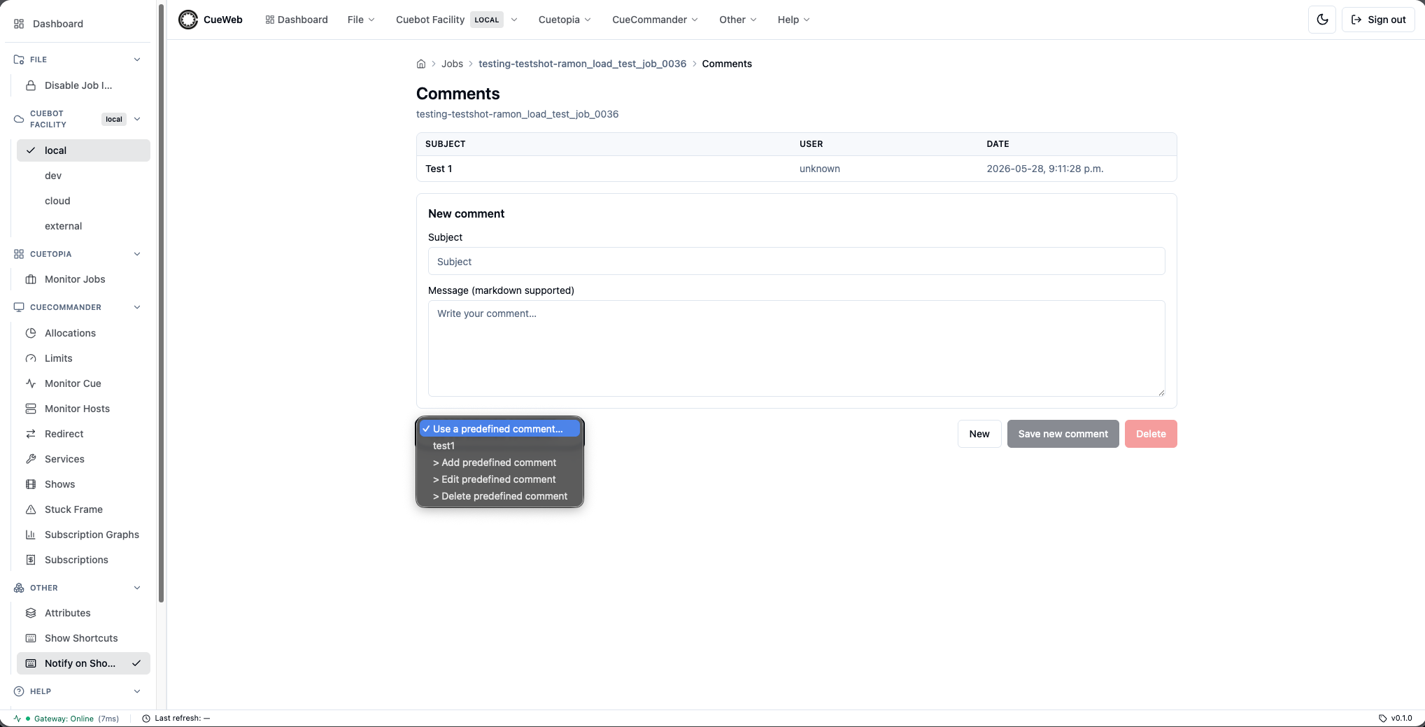The image size is (1425, 727).
Task: Click the '2026-05-28, 9:11:28 p.m.' date
Action: pyautogui.click(x=1045, y=169)
